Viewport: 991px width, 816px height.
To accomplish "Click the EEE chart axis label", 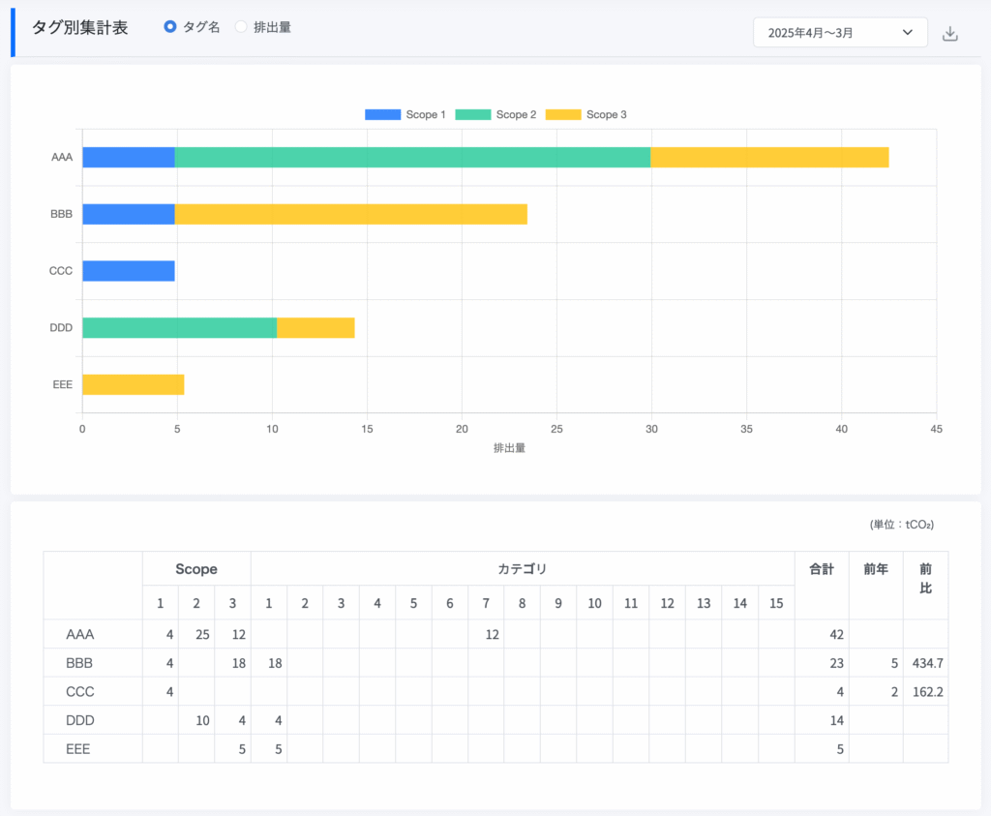I will point(63,385).
